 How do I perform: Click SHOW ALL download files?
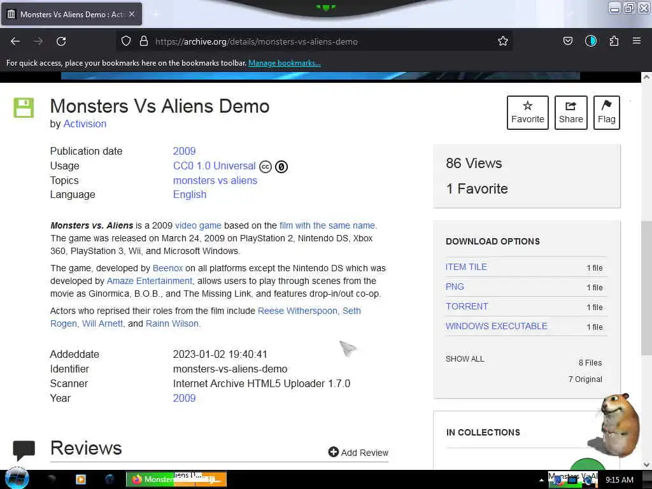coord(465,359)
